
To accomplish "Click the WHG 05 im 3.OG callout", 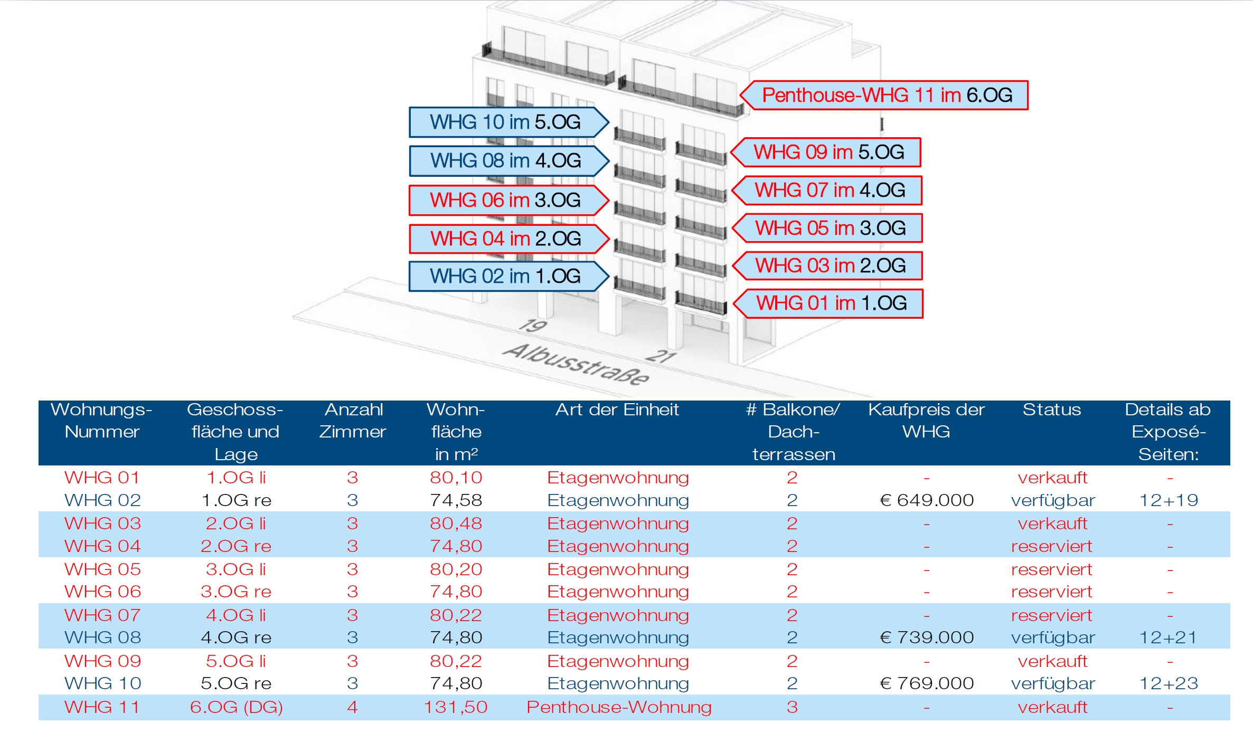I will click(830, 229).
